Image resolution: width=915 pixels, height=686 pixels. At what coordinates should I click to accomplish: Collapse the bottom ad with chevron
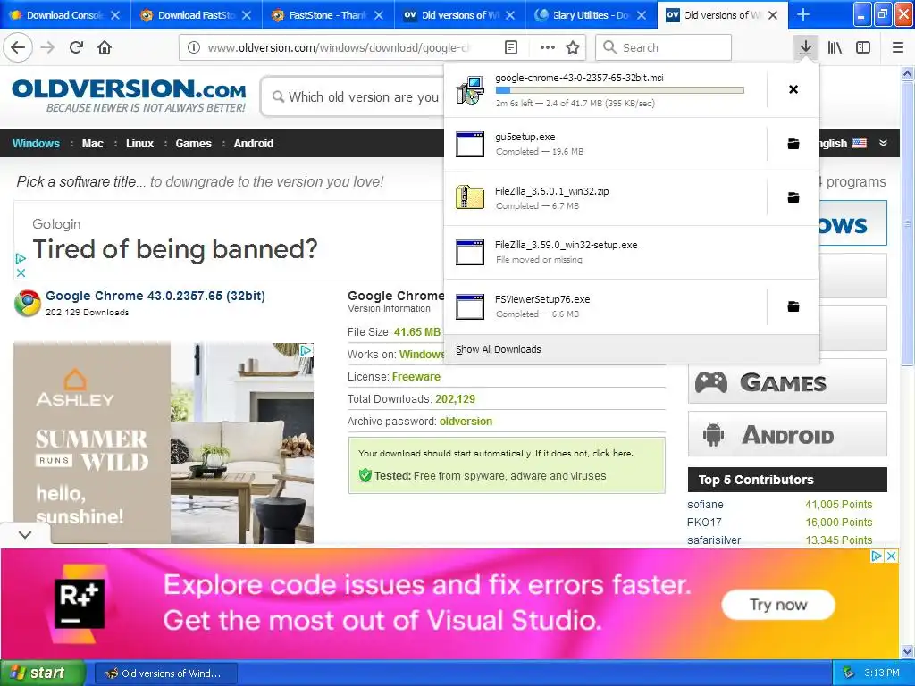[25, 534]
